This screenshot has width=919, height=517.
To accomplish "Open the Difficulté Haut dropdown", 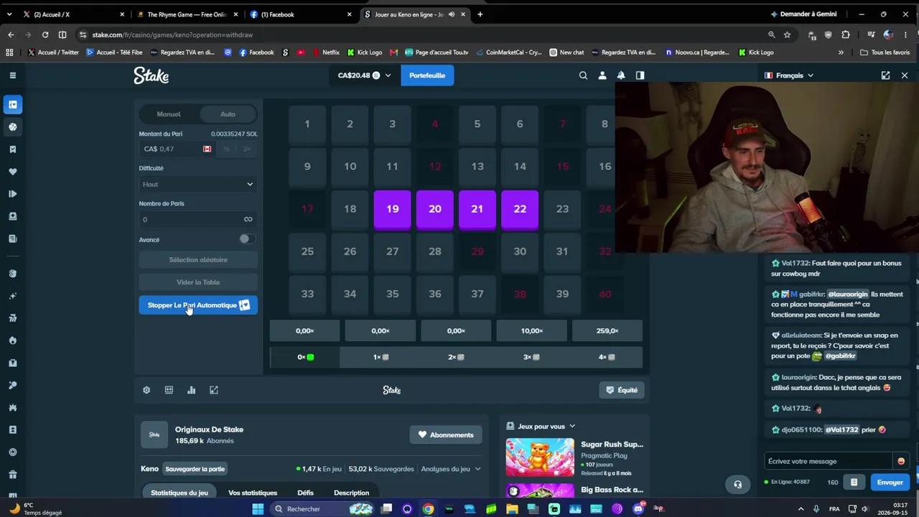I will click(x=198, y=185).
